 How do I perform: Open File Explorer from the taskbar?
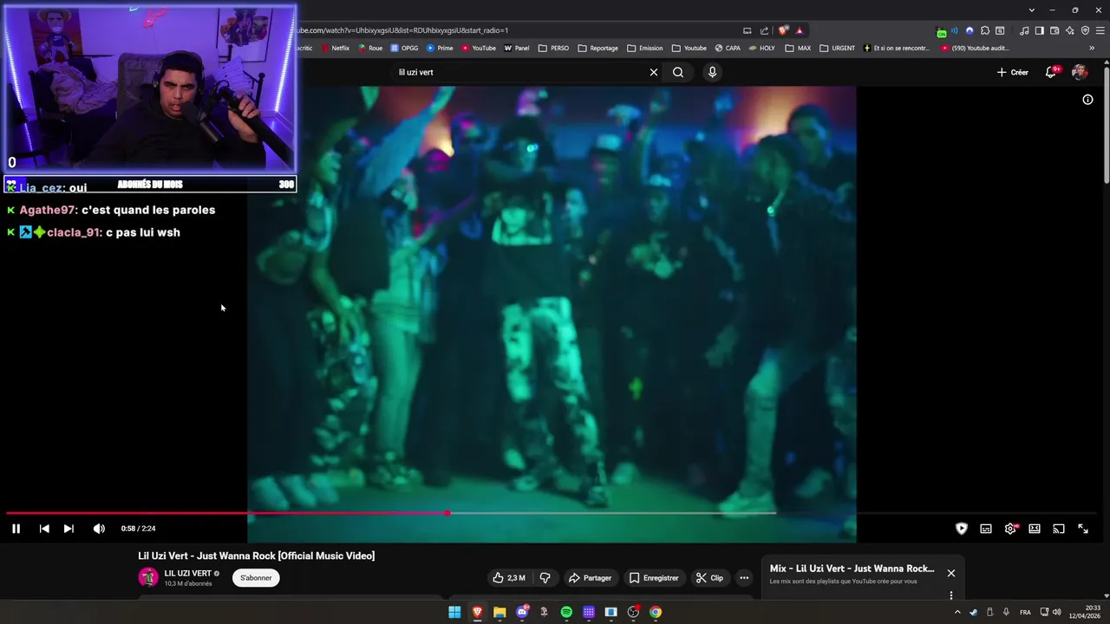[499, 612]
